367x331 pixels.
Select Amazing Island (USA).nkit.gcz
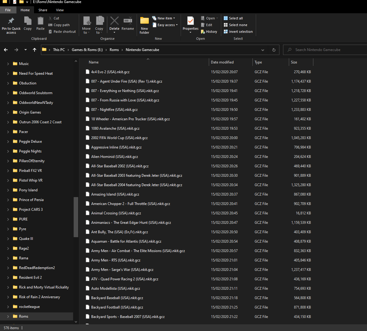pyautogui.click(x=115, y=194)
